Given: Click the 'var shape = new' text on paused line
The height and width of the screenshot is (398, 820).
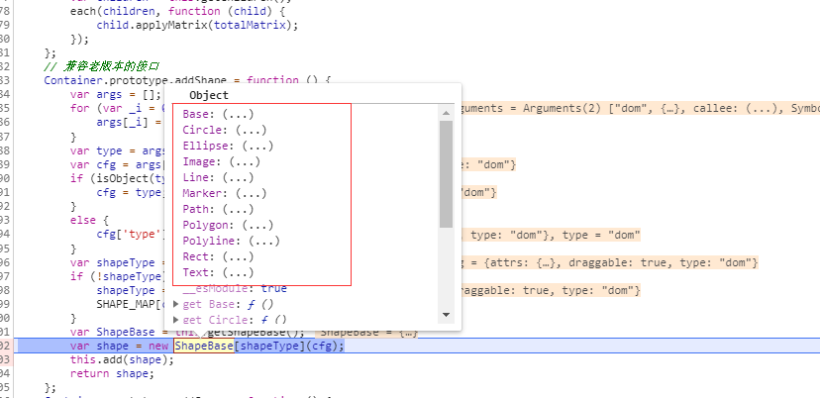Looking at the screenshot, I should pyautogui.click(x=119, y=346).
